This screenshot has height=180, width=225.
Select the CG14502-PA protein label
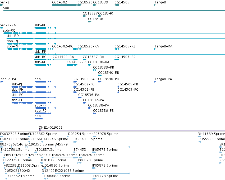[x=84, y=79]
